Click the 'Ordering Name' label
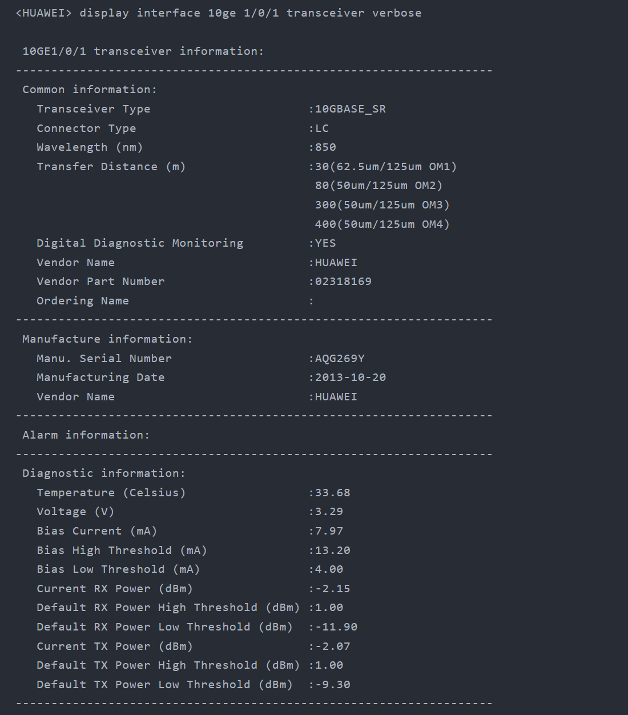Image resolution: width=628 pixels, height=715 pixels. coord(83,301)
